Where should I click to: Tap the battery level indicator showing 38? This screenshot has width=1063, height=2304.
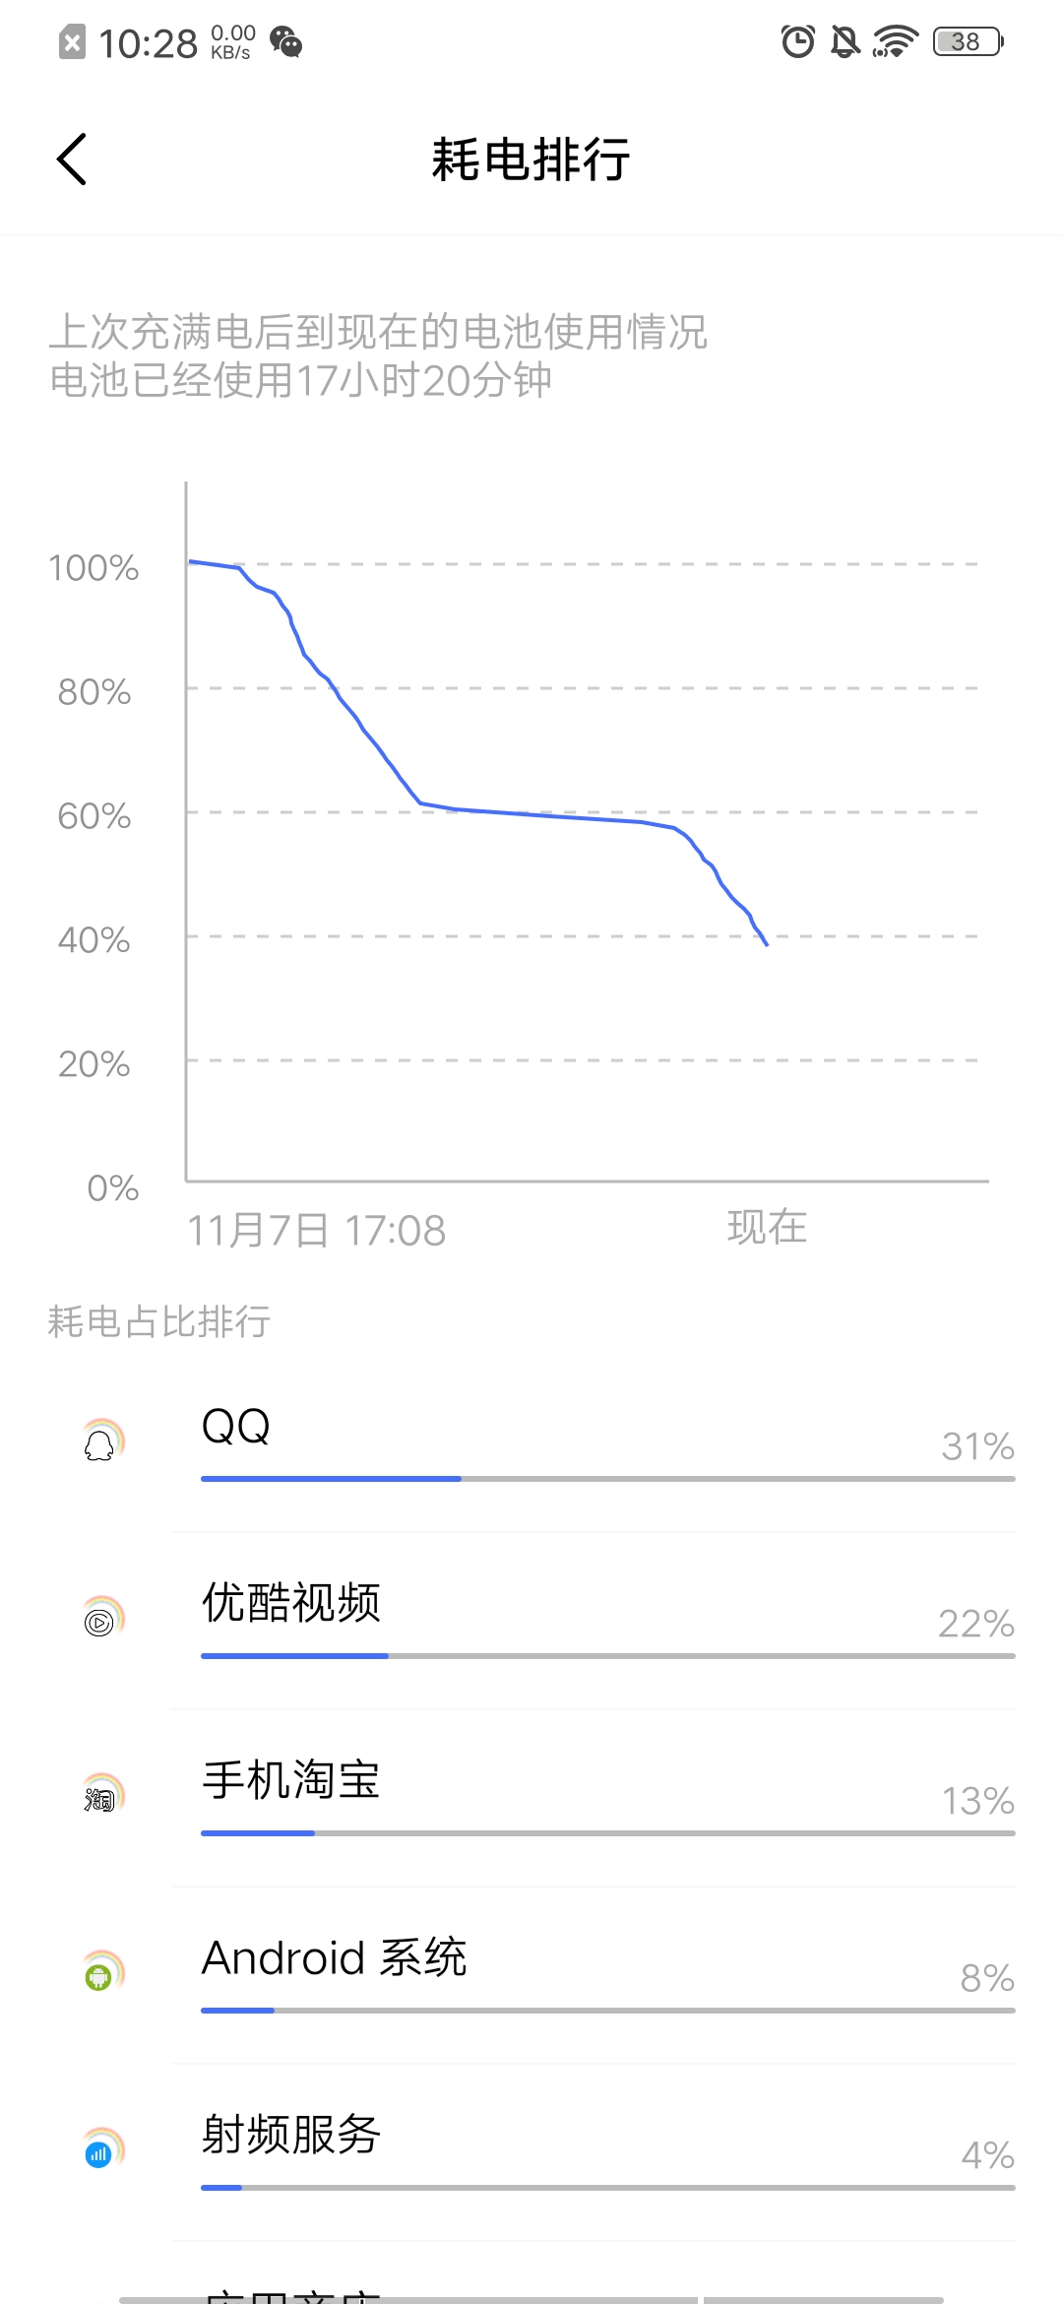pos(968,42)
